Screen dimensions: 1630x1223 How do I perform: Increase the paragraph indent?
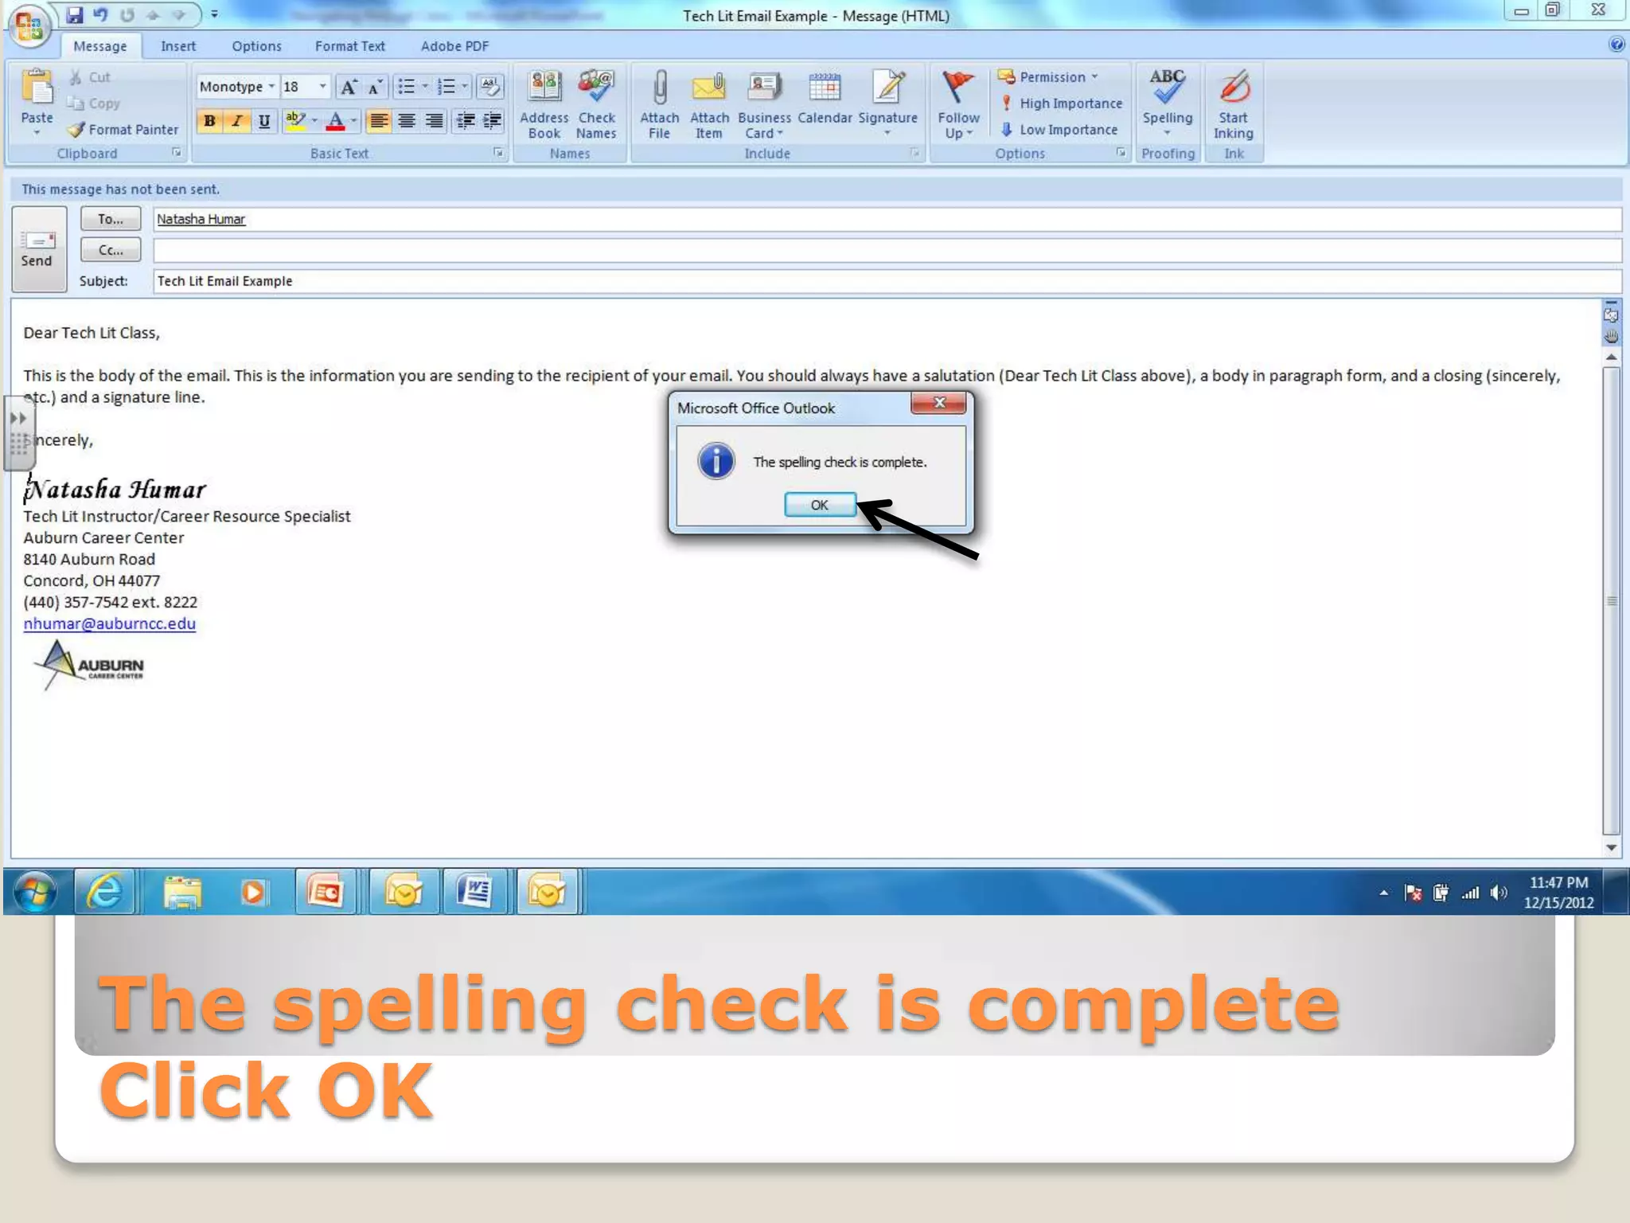click(x=493, y=121)
